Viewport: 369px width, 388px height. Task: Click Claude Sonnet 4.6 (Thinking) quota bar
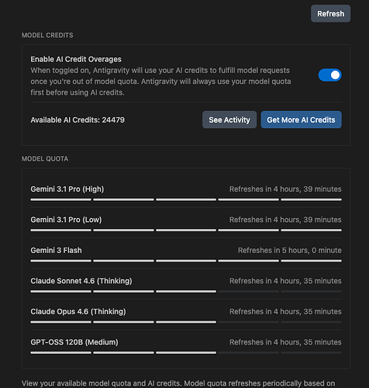click(186, 292)
